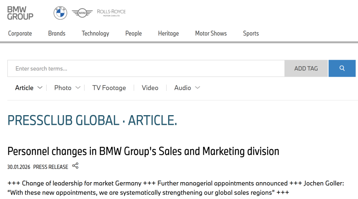The width and height of the screenshot is (358, 199).
Task: Focus the Enter search terms field
Action: point(146,68)
